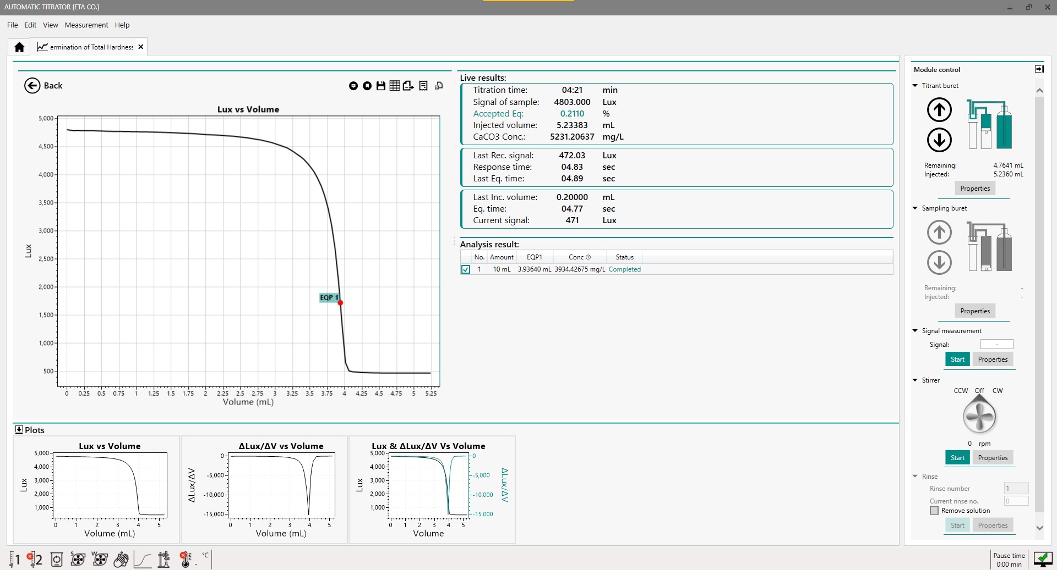Click the stirrer beaker icon in status bar
Viewport: 1057px width, 570px height.
click(x=56, y=560)
